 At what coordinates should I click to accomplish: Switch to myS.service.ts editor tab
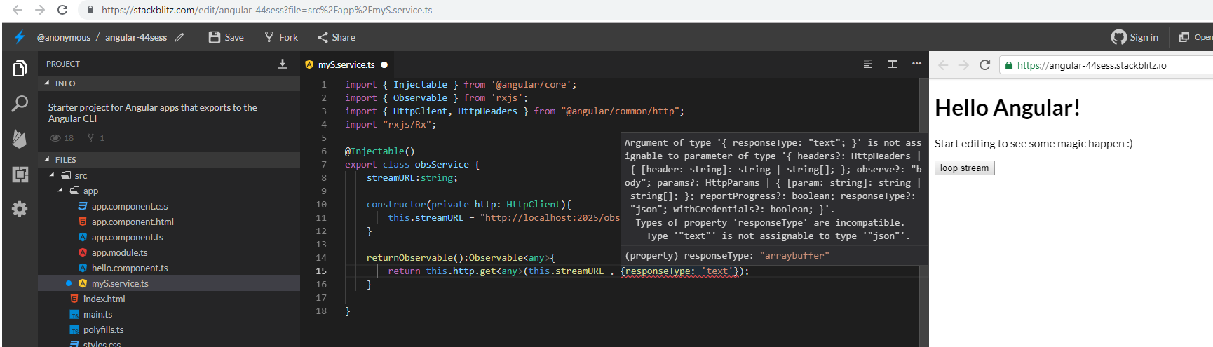[x=346, y=64]
